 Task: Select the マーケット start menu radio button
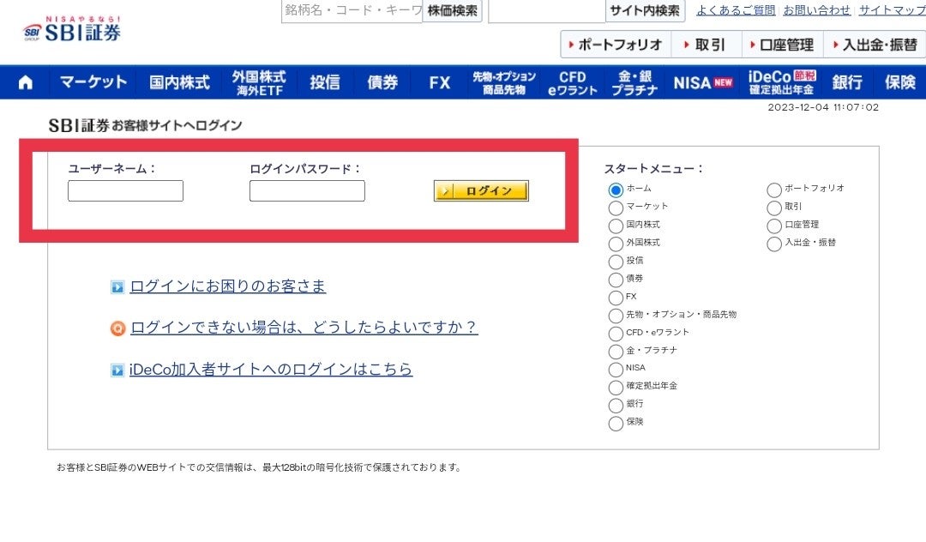point(616,208)
